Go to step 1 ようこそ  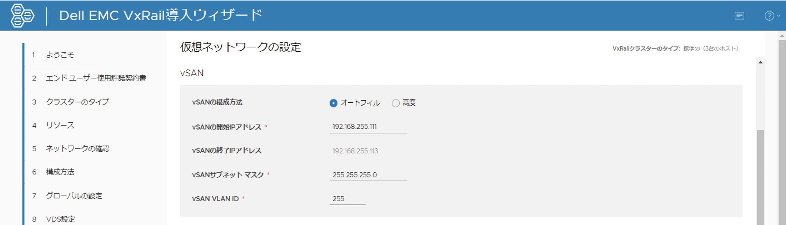60,55
